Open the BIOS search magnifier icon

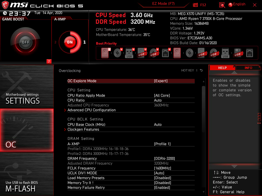tap(222, 5)
